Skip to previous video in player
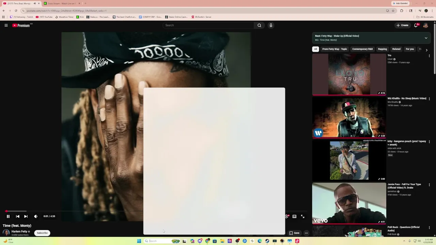Viewport: 436px width, 245px height. click(x=17, y=216)
